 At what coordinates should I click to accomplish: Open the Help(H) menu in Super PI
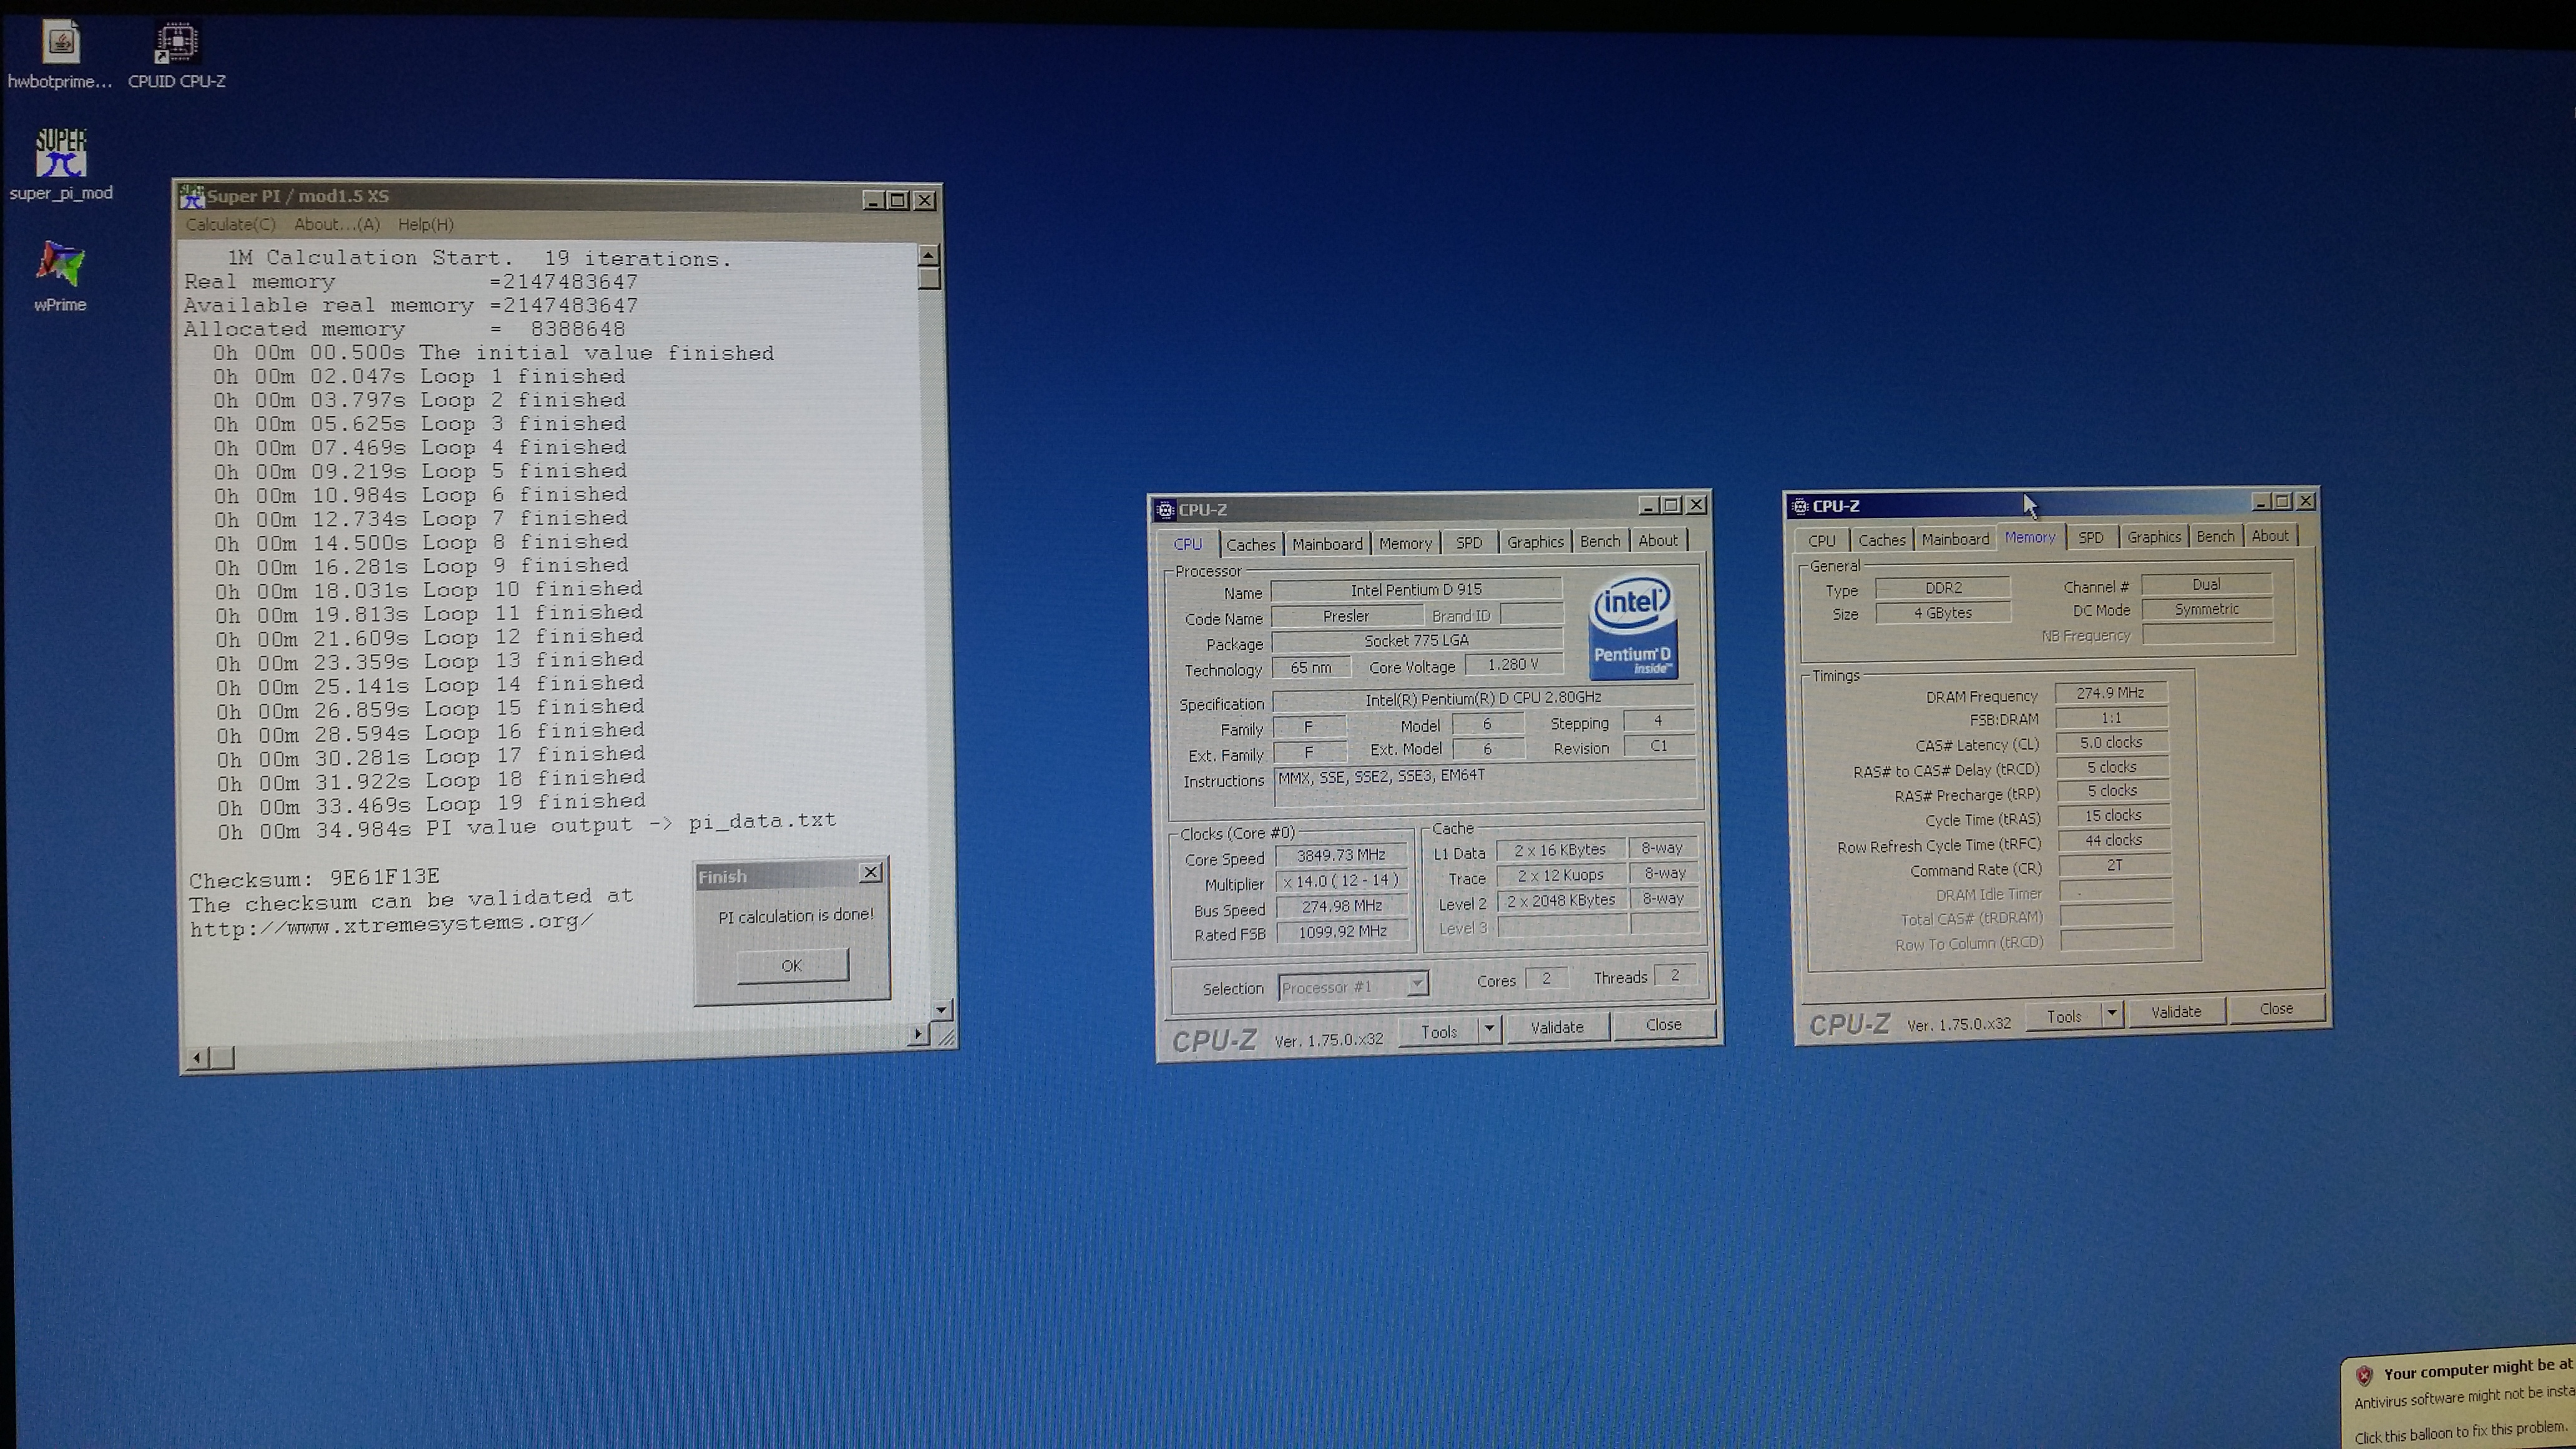(425, 224)
